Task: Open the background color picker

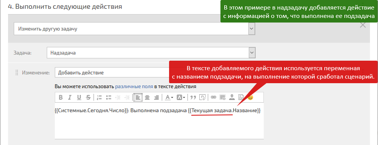Action: click(x=181, y=97)
